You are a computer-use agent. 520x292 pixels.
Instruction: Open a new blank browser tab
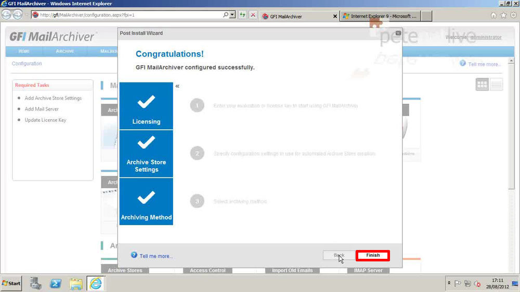point(426,16)
